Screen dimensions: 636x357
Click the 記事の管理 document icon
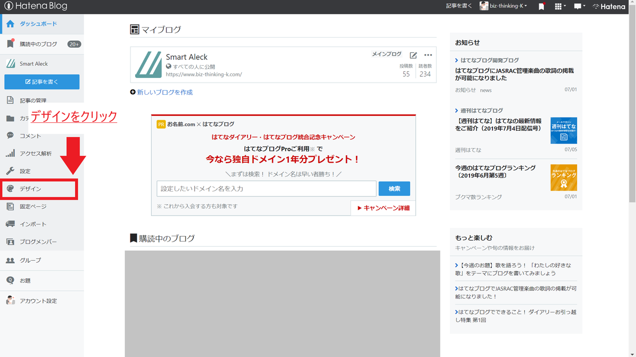click(x=10, y=100)
